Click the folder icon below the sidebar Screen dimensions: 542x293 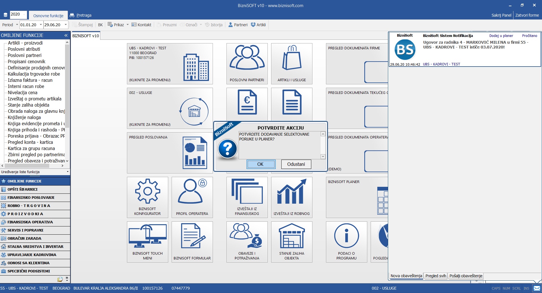pyautogui.click(x=60, y=279)
